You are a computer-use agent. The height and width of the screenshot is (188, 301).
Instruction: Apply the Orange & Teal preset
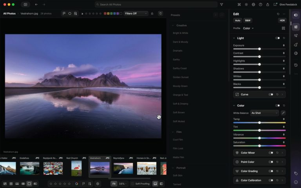(x=180, y=95)
